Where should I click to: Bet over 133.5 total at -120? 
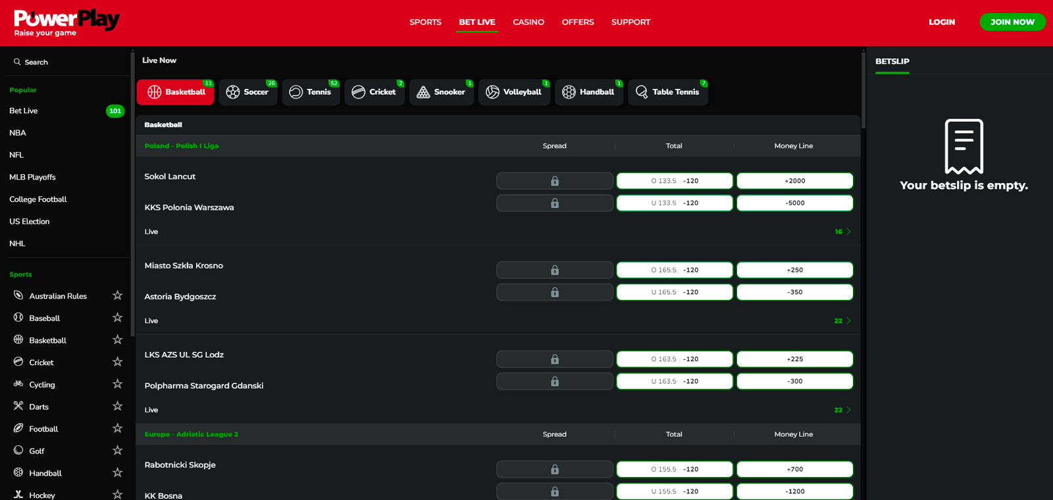point(675,181)
